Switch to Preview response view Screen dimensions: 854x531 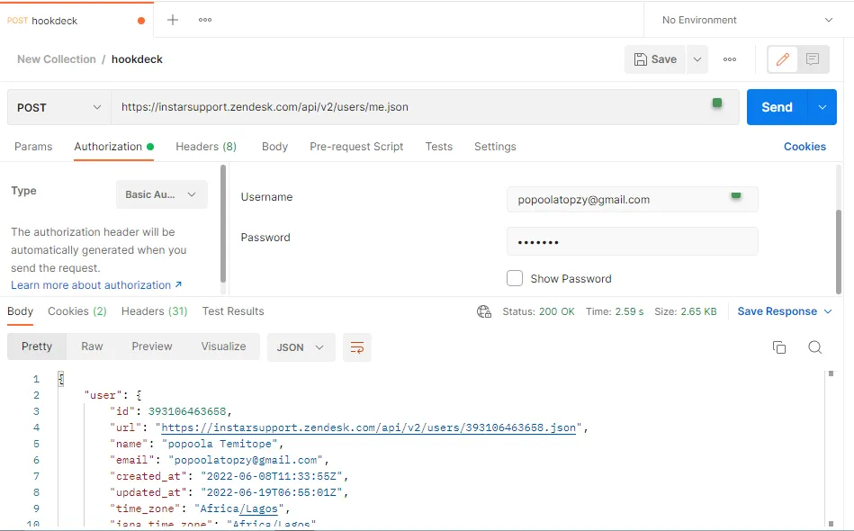(x=152, y=346)
